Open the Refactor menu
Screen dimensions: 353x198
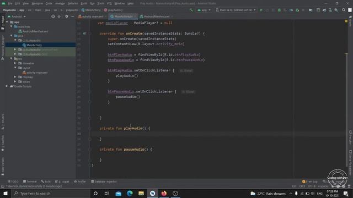(x=73, y=3)
